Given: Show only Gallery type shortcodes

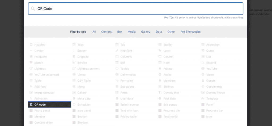Looking at the screenshot, I should [146, 32].
